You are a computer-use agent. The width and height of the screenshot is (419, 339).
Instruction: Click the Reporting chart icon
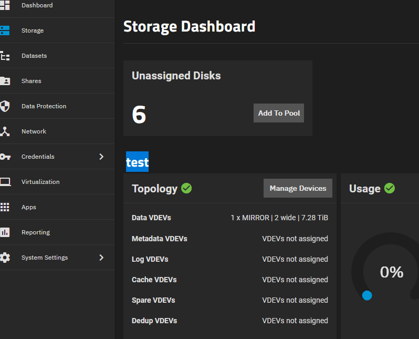tap(5, 232)
